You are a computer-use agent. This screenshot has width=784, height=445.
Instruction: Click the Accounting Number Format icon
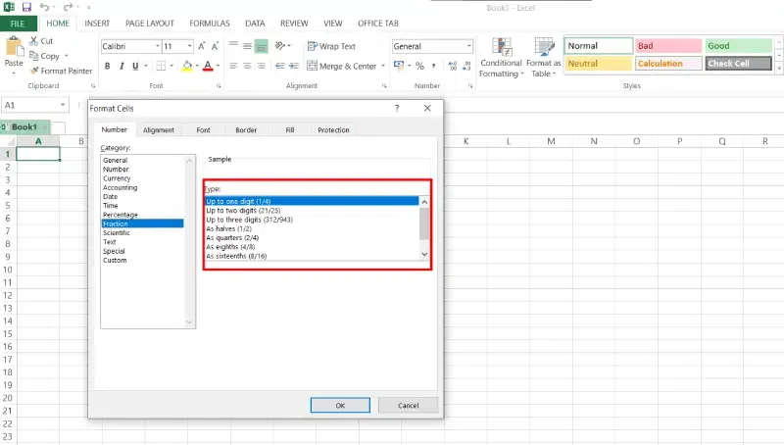pos(399,66)
